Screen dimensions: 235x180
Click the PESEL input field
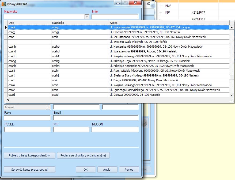point(27,129)
